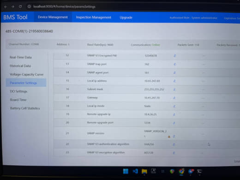Select Historical Data in the sidebar
This screenshot has height=180, width=240.
[20, 66]
